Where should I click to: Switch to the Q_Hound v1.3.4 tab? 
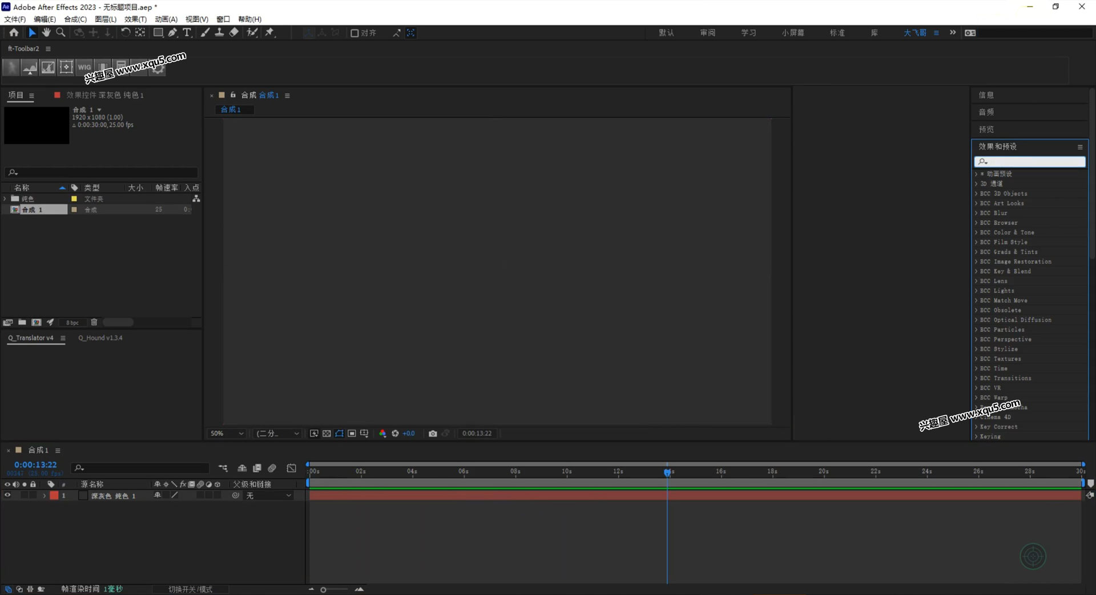click(x=100, y=338)
